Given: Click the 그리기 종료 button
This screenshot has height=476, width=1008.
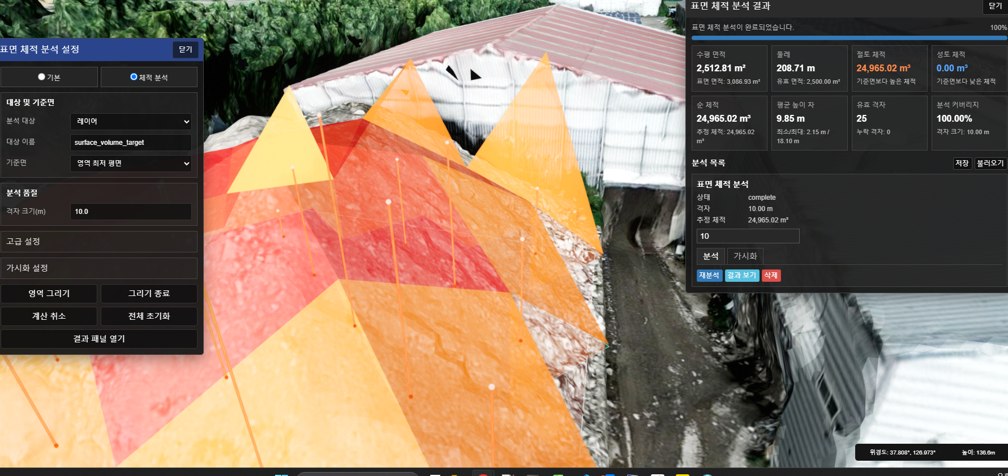Looking at the screenshot, I should (149, 293).
